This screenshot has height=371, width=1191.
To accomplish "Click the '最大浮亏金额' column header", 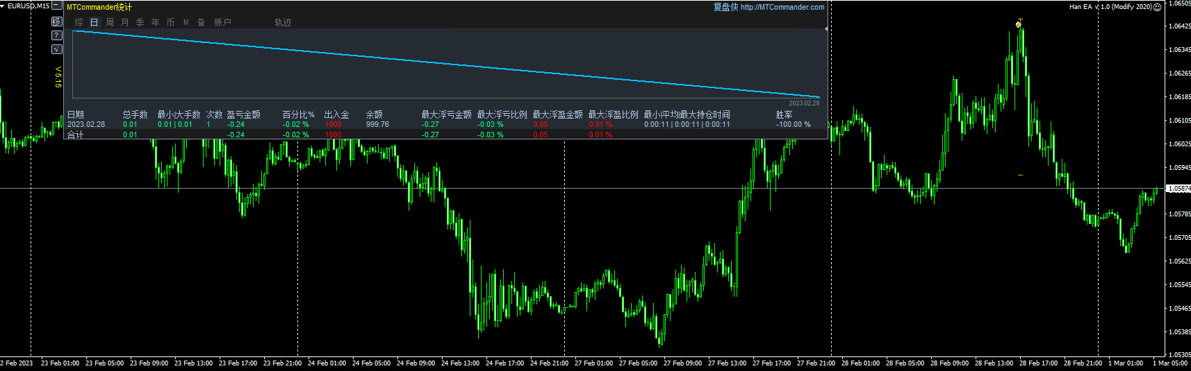I will (x=447, y=114).
